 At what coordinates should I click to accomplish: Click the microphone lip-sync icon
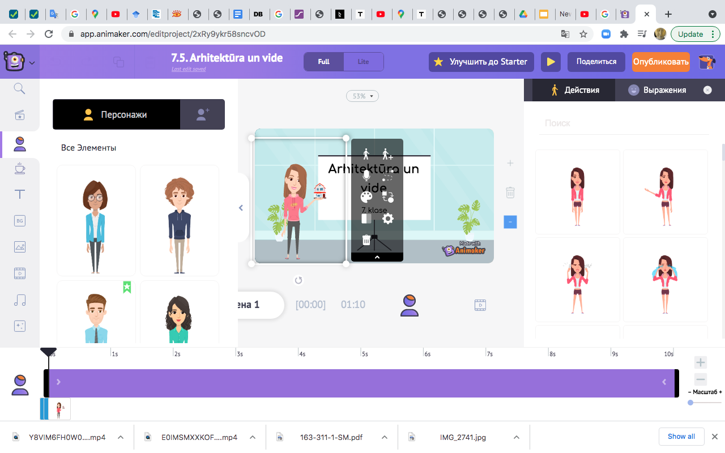pos(366,175)
